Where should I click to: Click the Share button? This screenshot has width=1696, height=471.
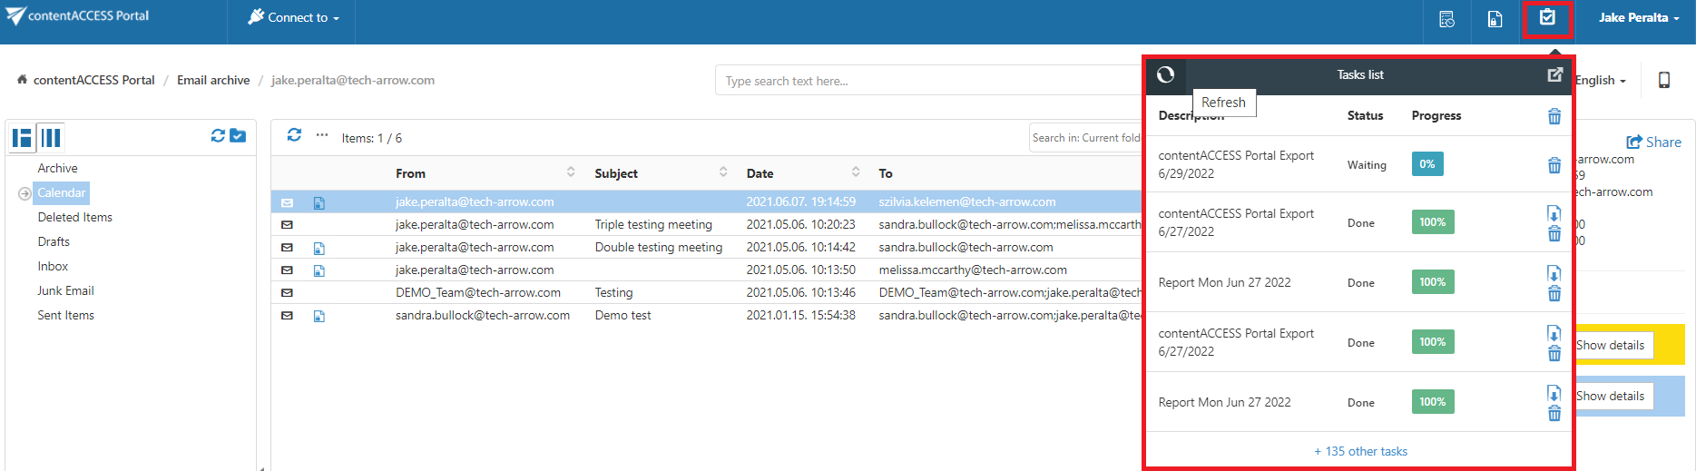click(1653, 142)
